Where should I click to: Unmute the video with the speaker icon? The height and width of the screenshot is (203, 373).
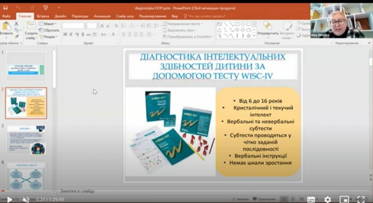[26, 199]
